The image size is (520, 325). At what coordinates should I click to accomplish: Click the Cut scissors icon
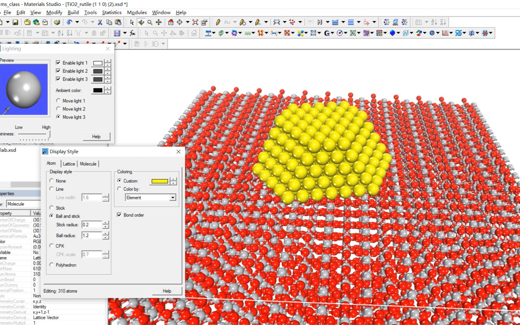pos(100,22)
